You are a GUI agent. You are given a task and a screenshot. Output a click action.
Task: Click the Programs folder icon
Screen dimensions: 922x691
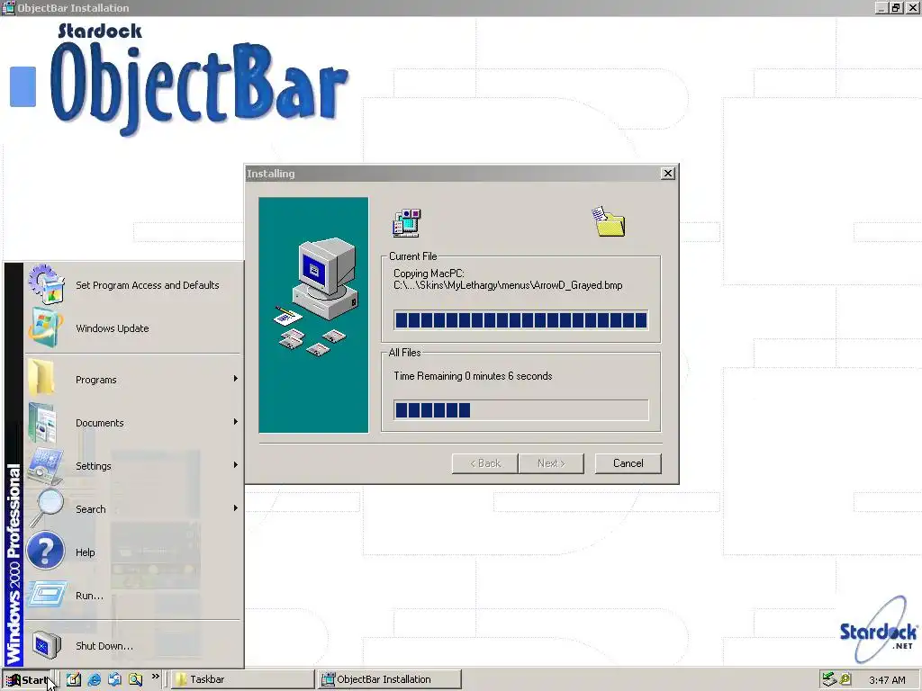(42, 378)
